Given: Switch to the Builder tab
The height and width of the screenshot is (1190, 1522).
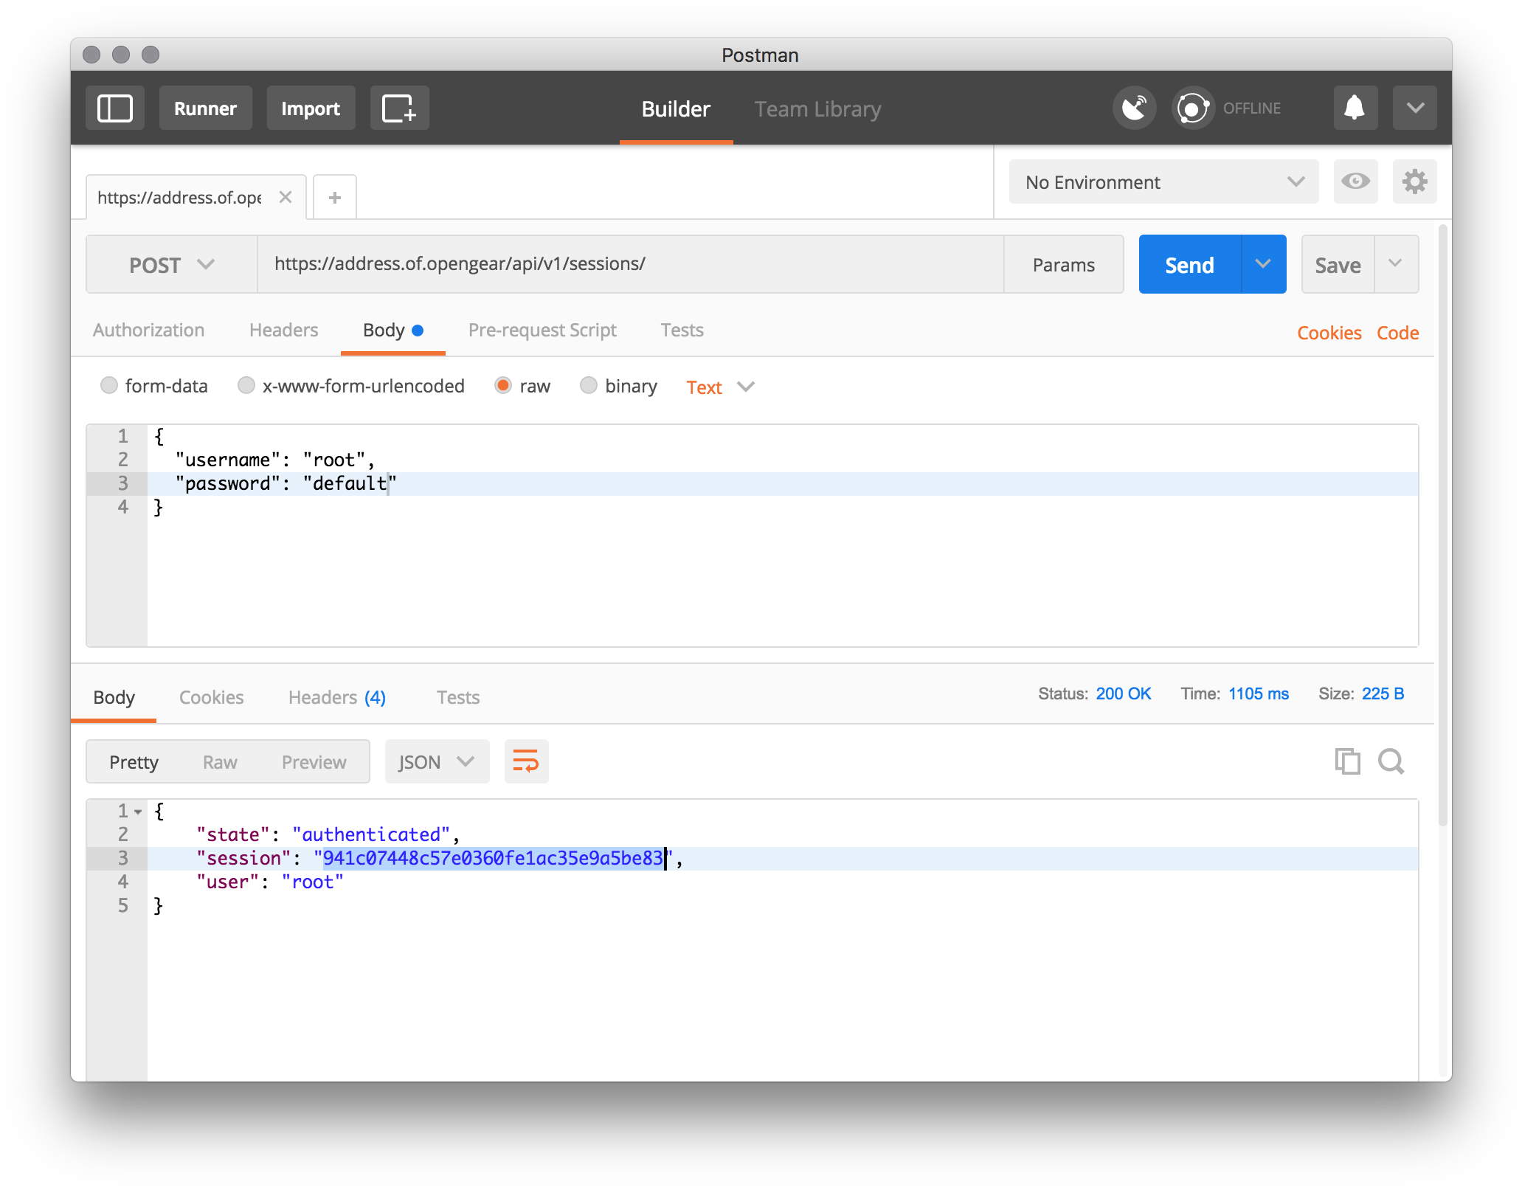Looking at the screenshot, I should [x=676, y=108].
